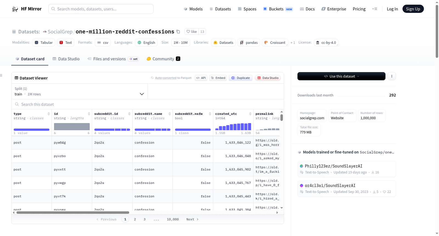Viewport: 439px width, 236px height.
Task: Click the horizontal table scrollbar
Action: pyautogui.click(x=73, y=212)
